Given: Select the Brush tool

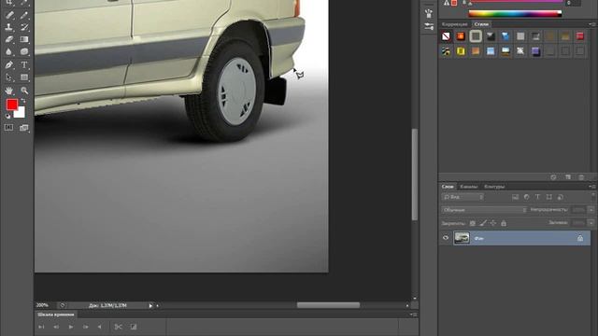Looking at the screenshot, I should click(x=24, y=15).
